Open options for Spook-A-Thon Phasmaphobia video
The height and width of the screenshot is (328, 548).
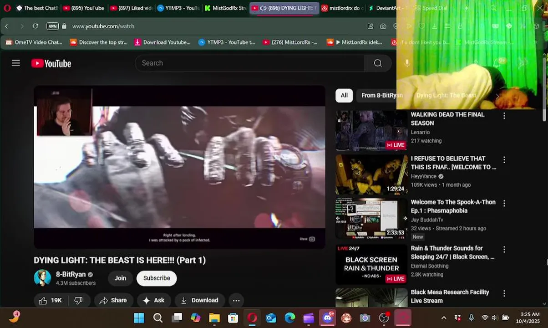(504, 204)
